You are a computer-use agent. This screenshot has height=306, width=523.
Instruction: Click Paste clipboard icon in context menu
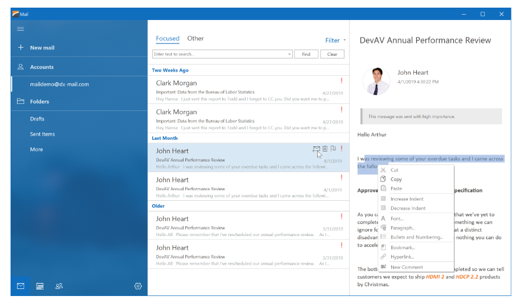click(383, 189)
